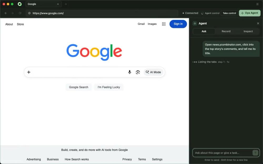Open the AI tools from Google promo link
The image size is (263, 164).
coord(94,150)
